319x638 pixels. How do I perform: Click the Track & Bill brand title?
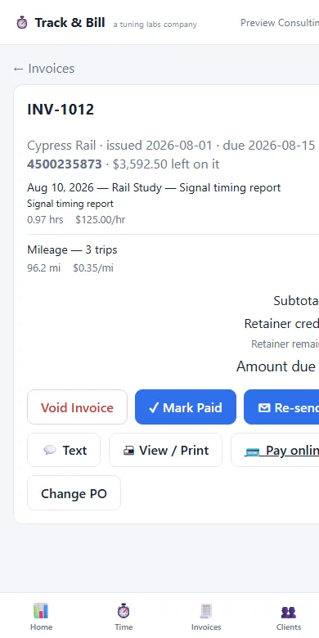pos(70,22)
